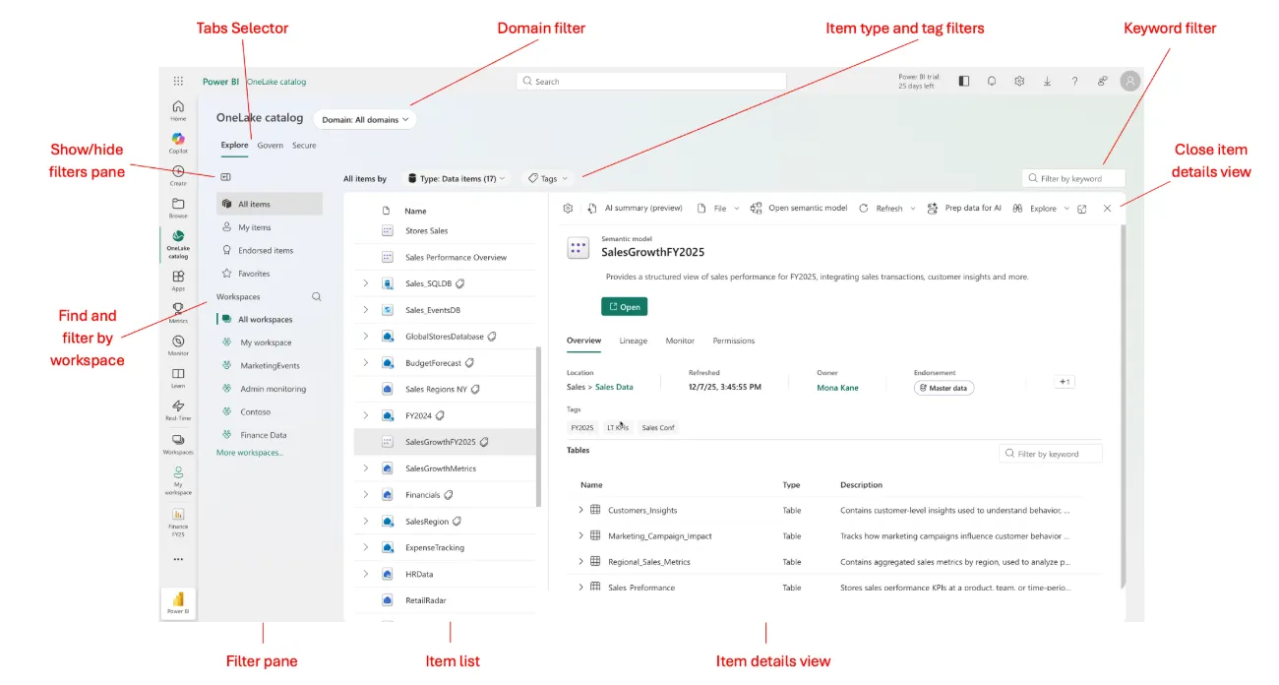The width and height of the screenshot is (1279, 685).
Task: Go to Home in the left rail
Action: tap(178, 110)
